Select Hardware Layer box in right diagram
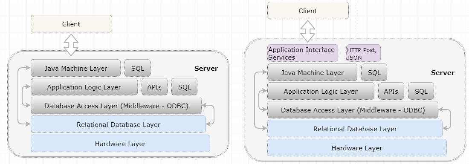The width and height of the screenshot is (469, 164). tap(357, 147)
